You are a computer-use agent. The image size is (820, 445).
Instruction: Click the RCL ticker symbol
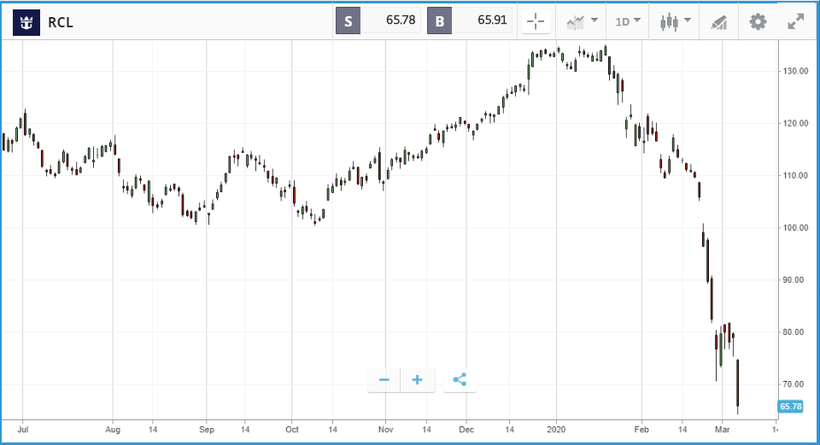coord(60,22)
